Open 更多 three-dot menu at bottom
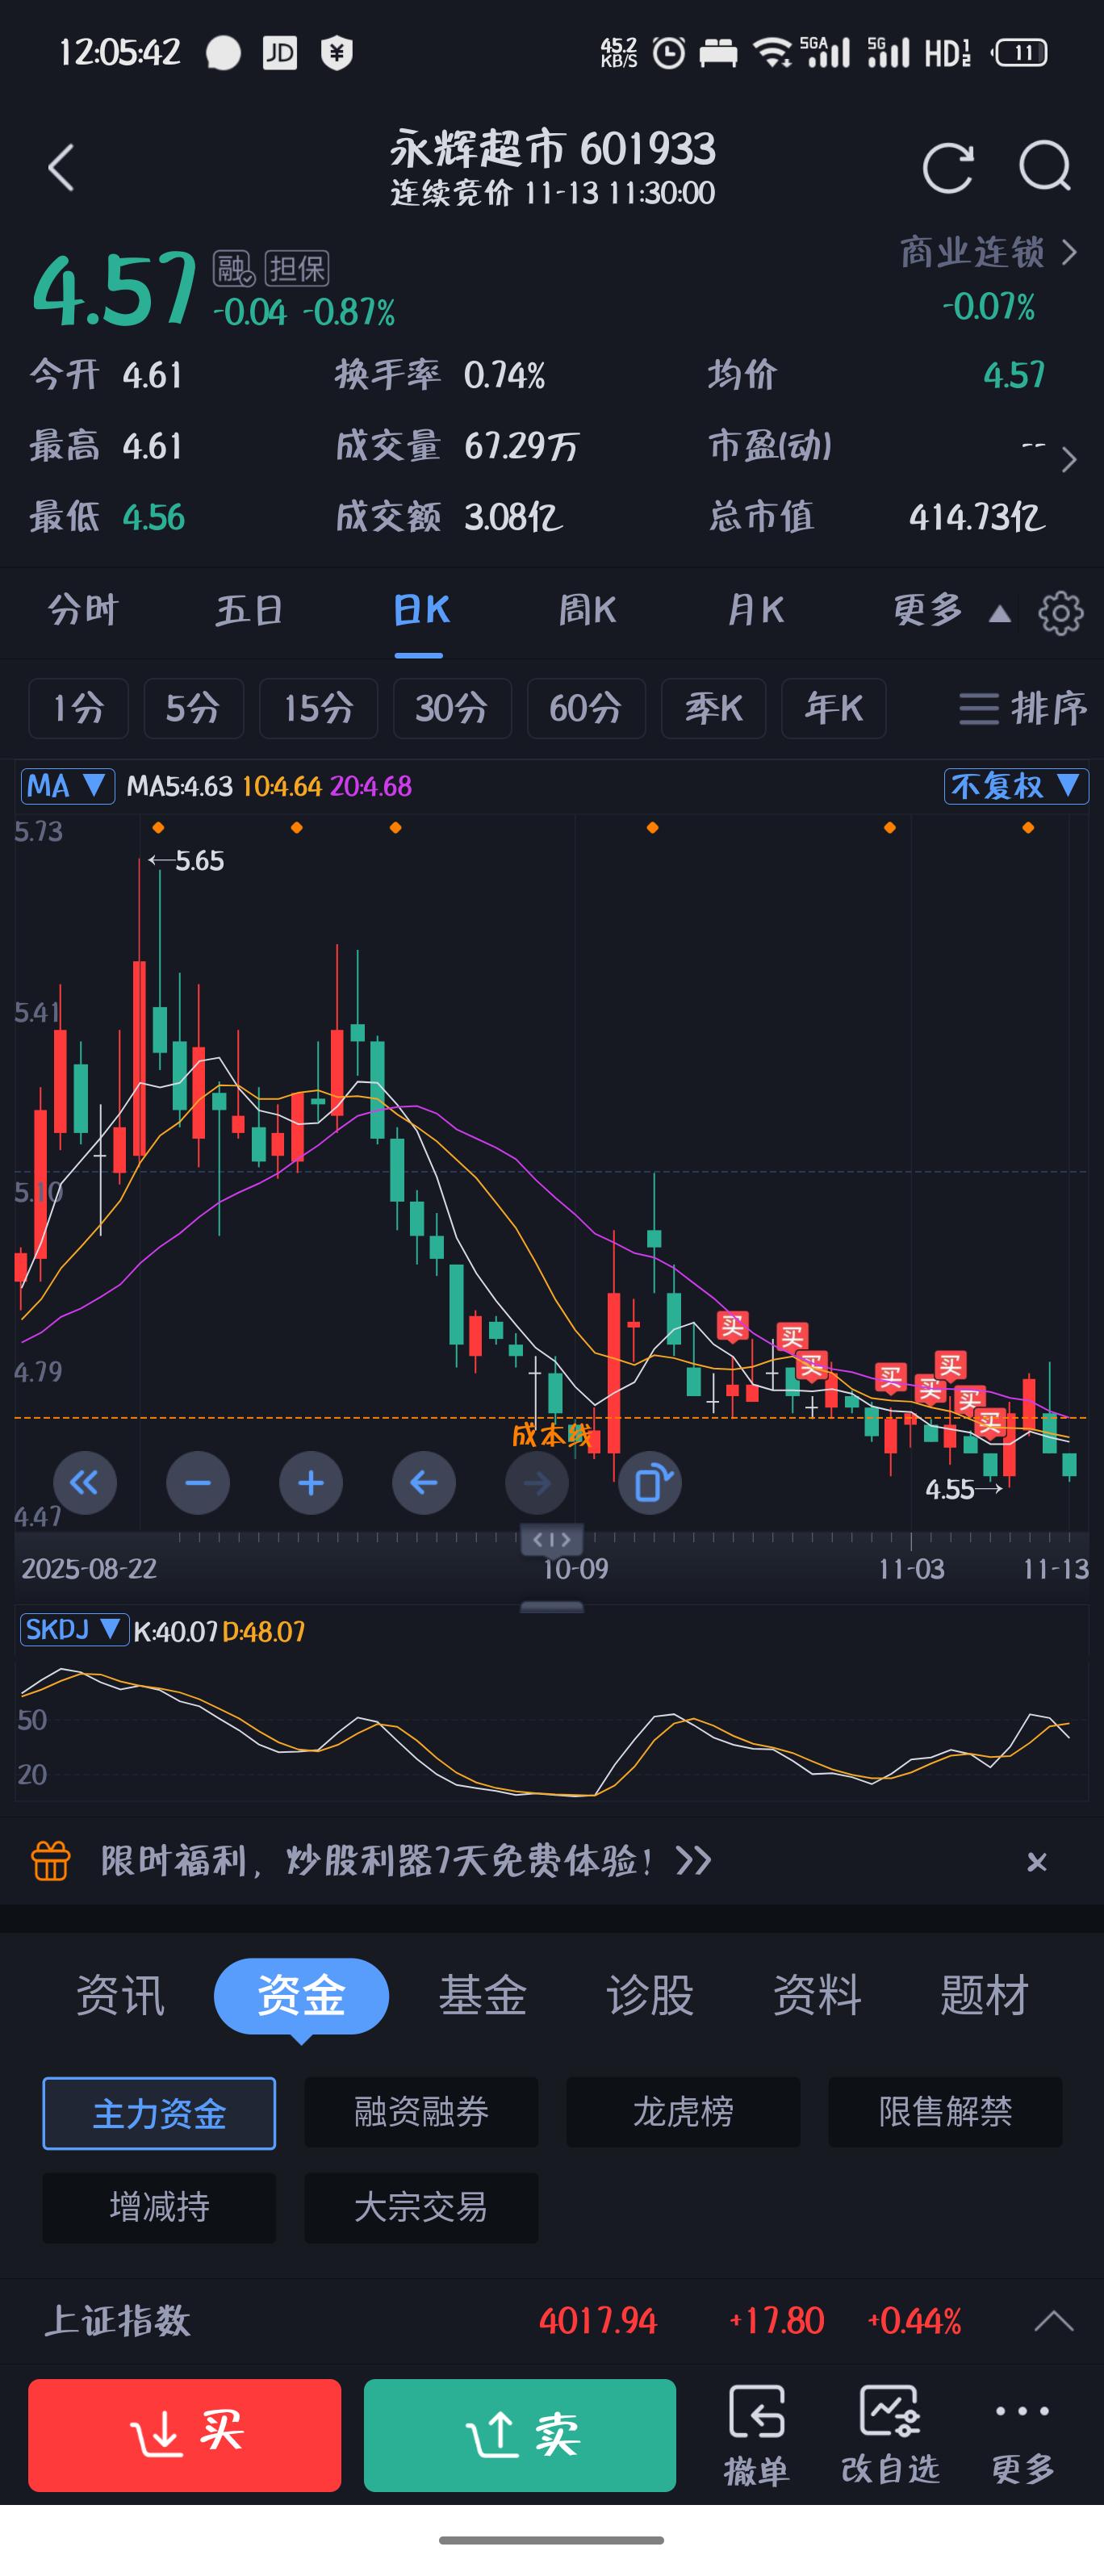The image size is (1104, 2576). (x=1022, y=2435)
